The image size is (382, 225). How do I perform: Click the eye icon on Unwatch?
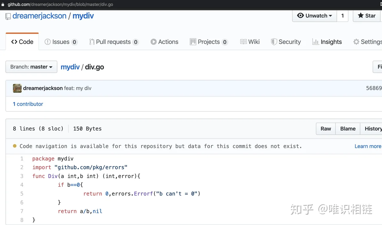300,16
